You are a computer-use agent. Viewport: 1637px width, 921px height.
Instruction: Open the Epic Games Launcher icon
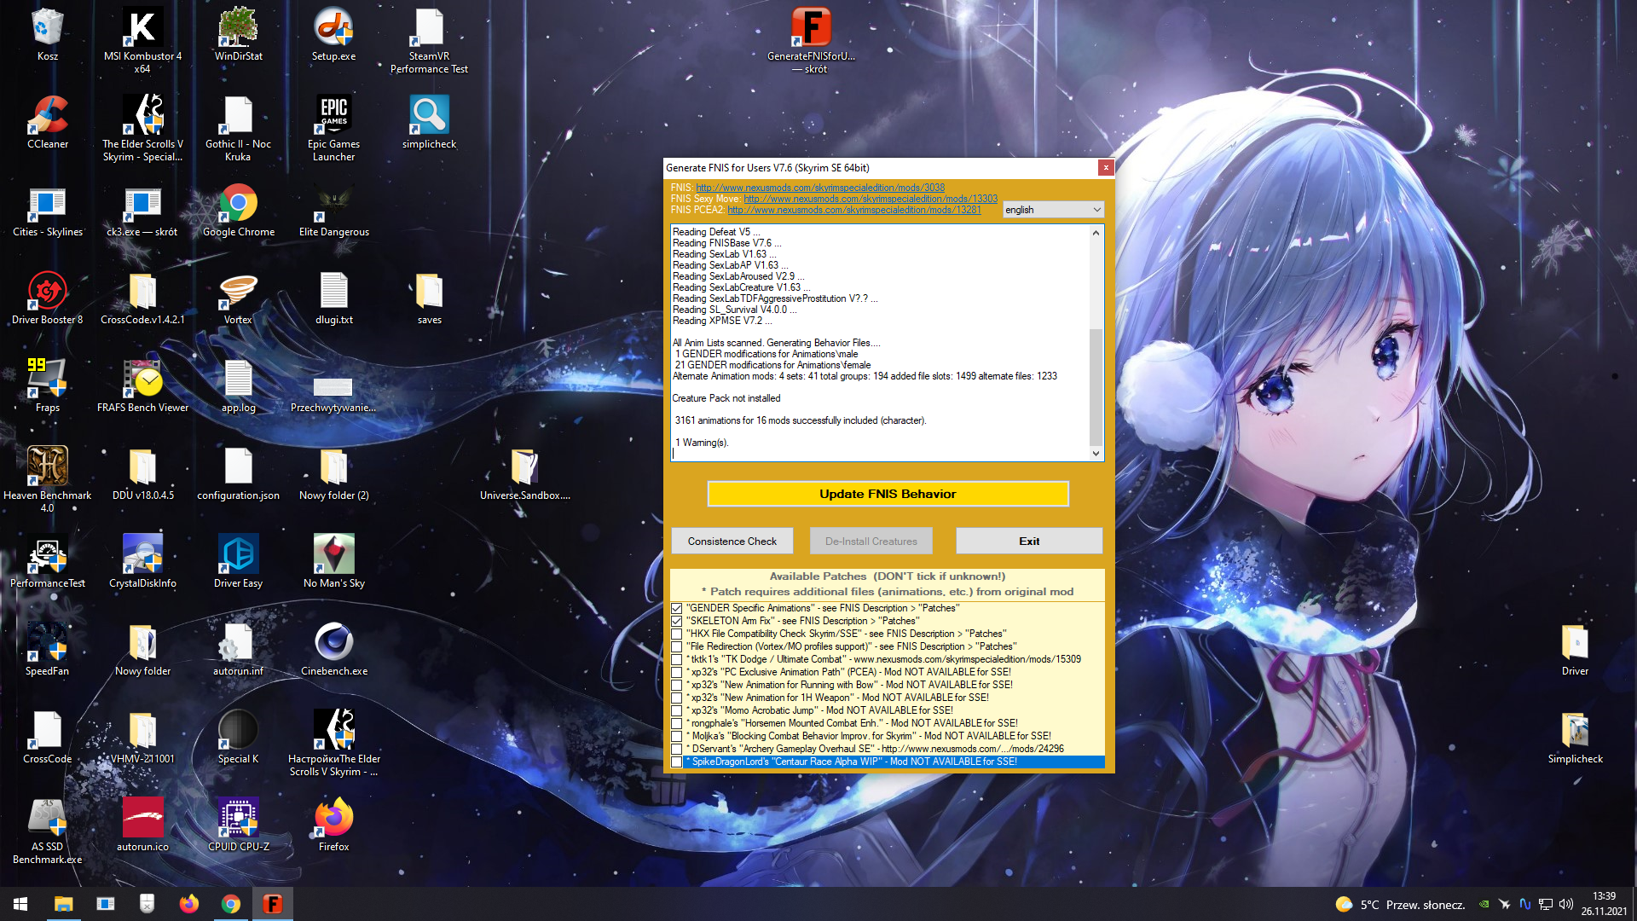tap(333, 129)
